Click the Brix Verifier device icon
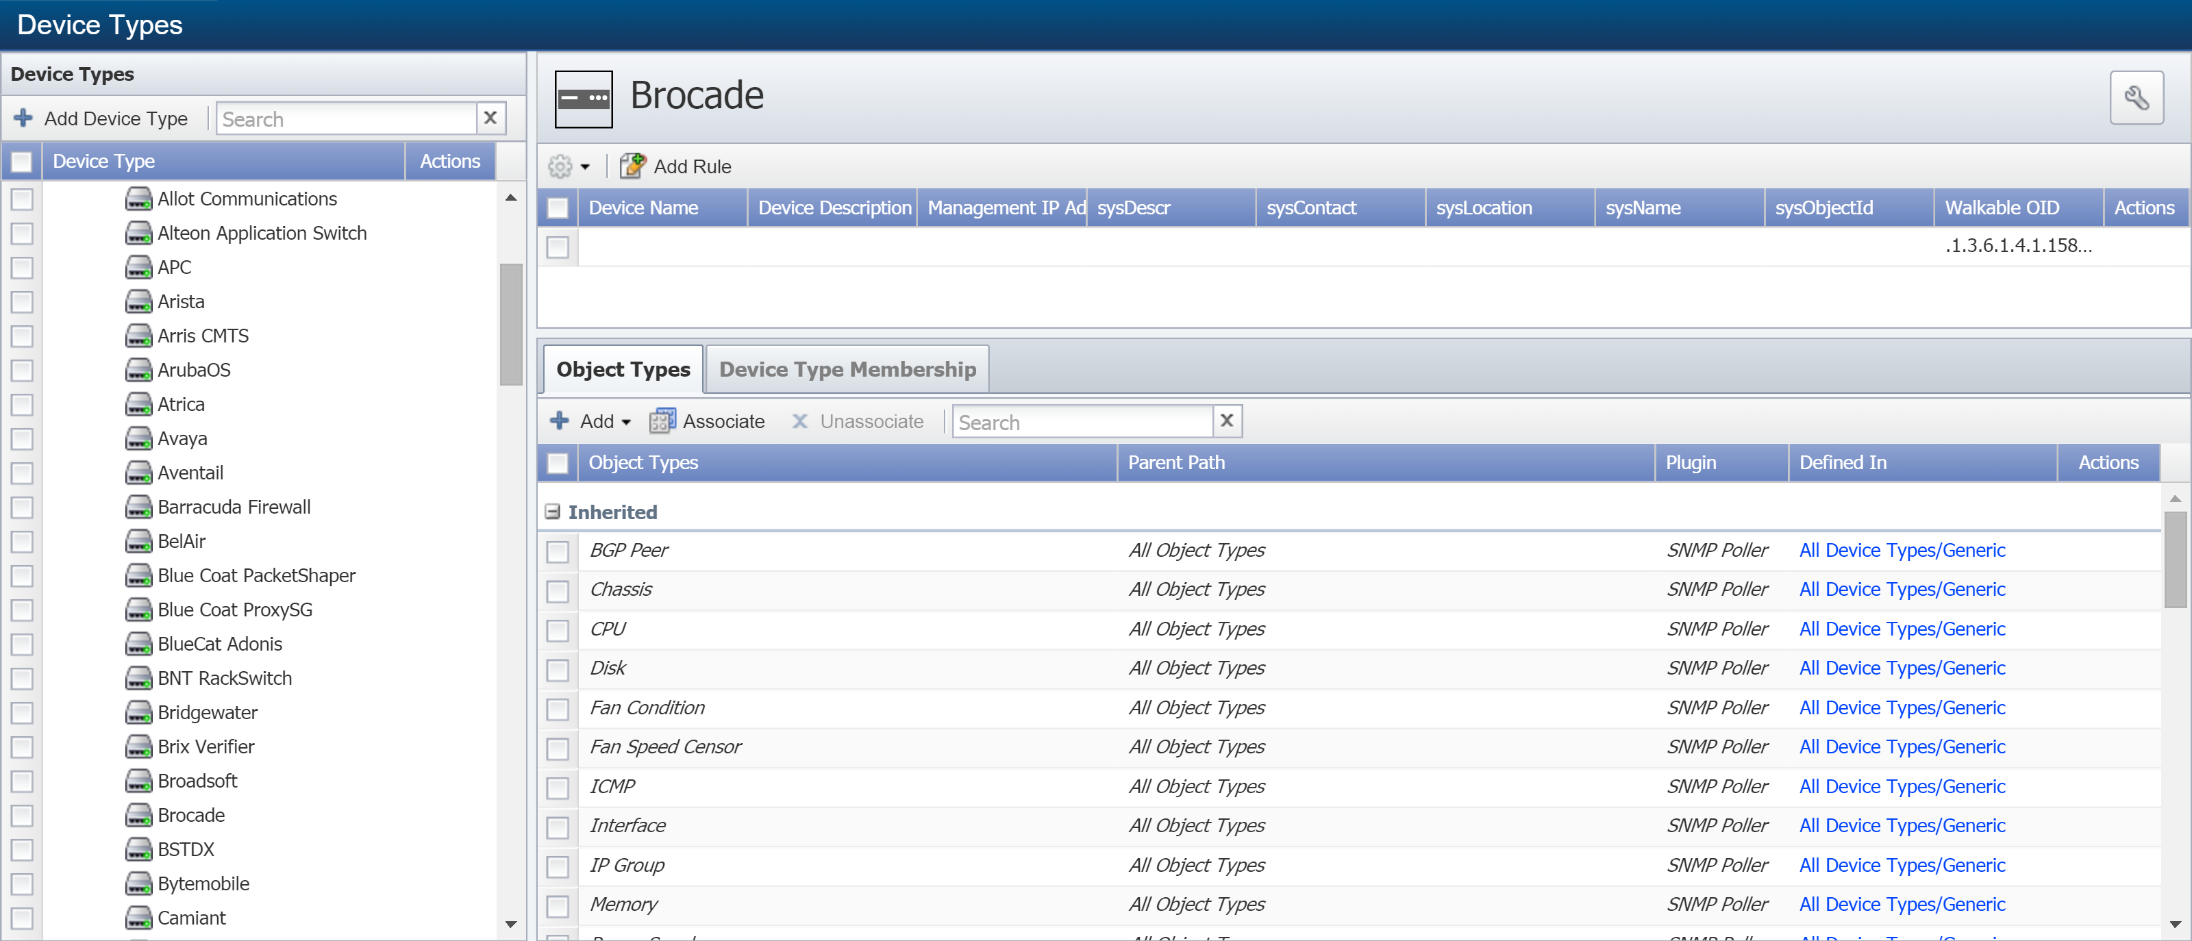The height and width of the screenshot is (941, 2192). click(138, 746)
